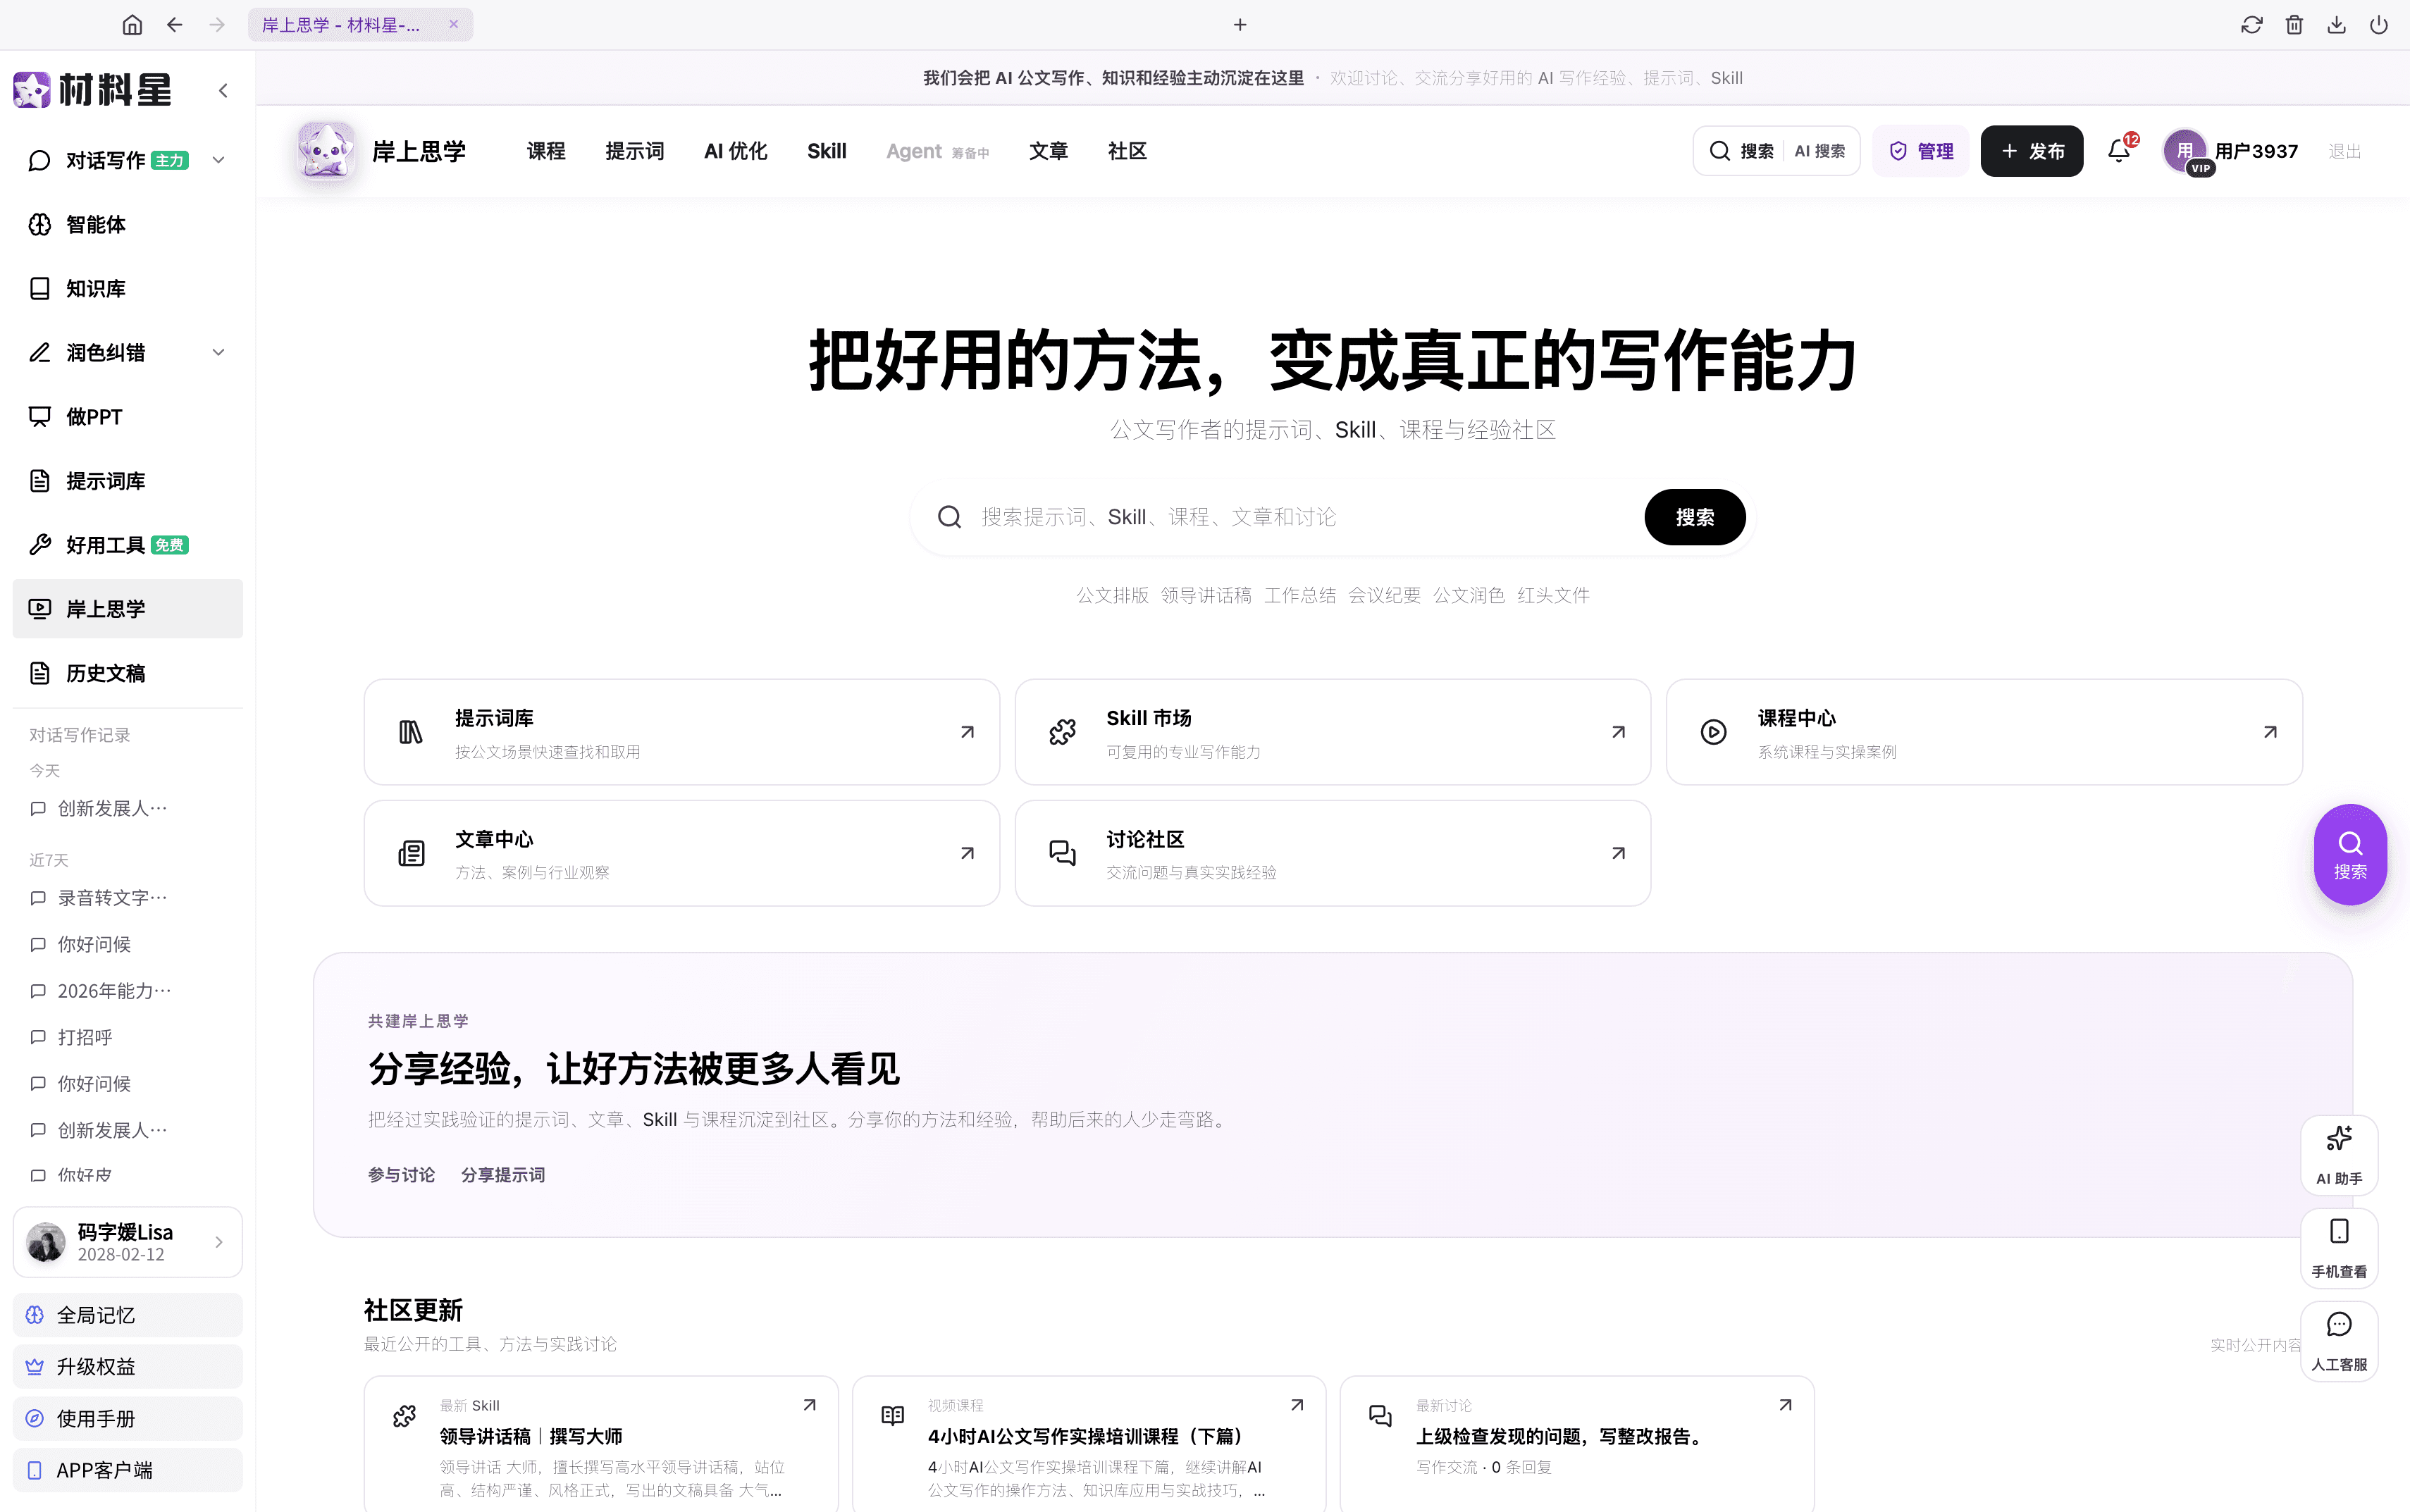The height and width of the screenshot is (1512, 2410).
Task: Expand the 码字媛Lisa account chevron
Action: (219, 1242)
